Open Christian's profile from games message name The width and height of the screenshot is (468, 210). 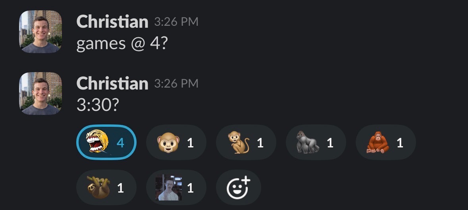click(x=112, y=22)
